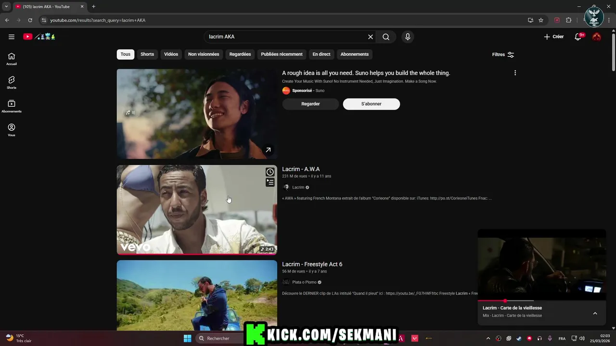Screen dimensions: 616x346
Task: Open the Chrome three-dot menu
Action: [x=609, y=20]
